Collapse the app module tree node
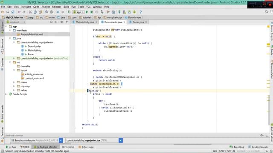 6,26
